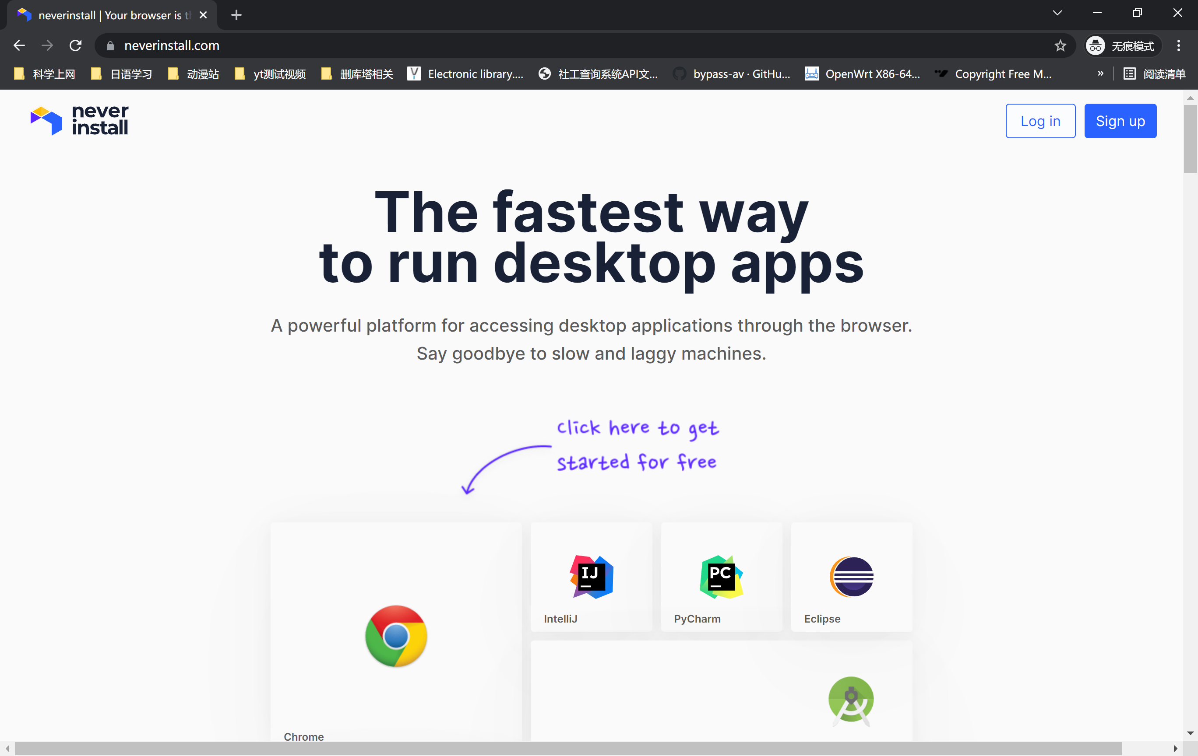Click the neverinstall logo
Screen dimensions: 1198x756
(x=79, y=120)
